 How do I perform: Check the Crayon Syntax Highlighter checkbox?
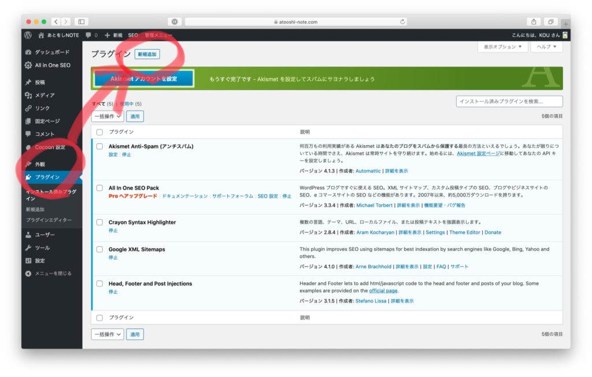pos(99,222)
